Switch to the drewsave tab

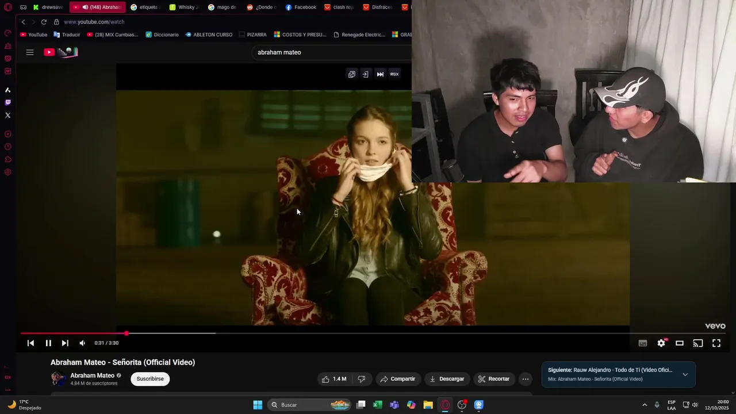48,7
